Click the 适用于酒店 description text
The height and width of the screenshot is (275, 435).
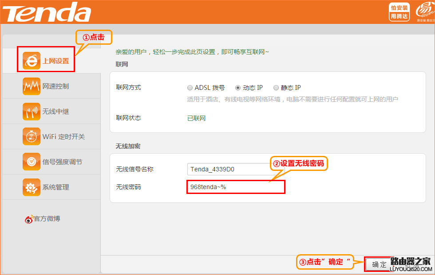(x=293, y=99)
